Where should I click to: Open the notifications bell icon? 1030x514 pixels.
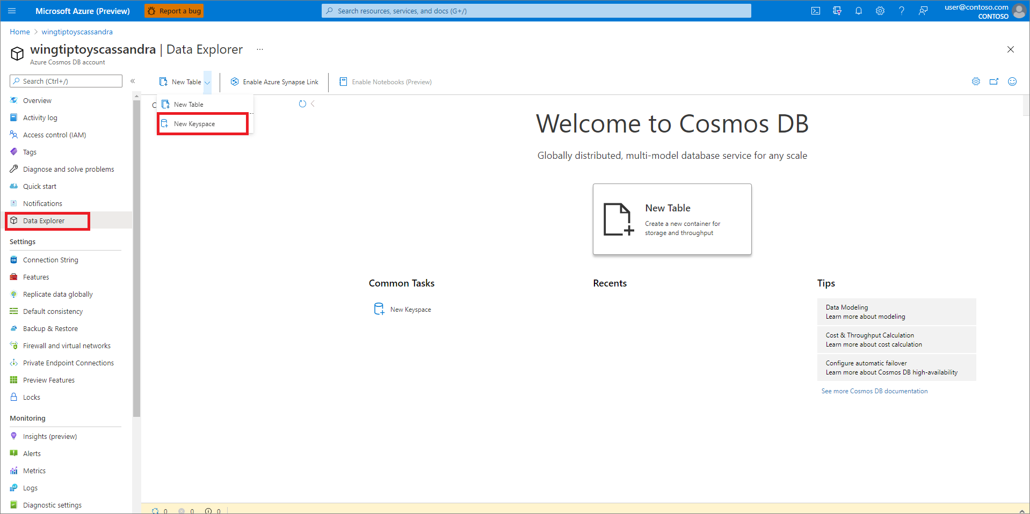858,10
